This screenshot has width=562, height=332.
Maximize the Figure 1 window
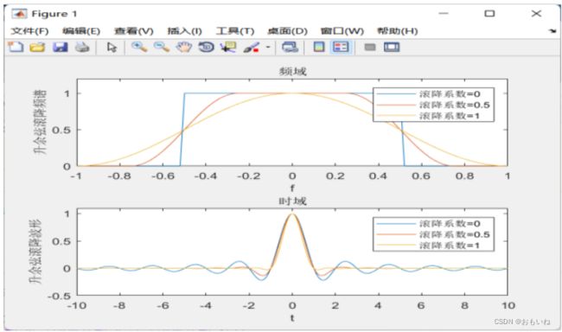489,14
